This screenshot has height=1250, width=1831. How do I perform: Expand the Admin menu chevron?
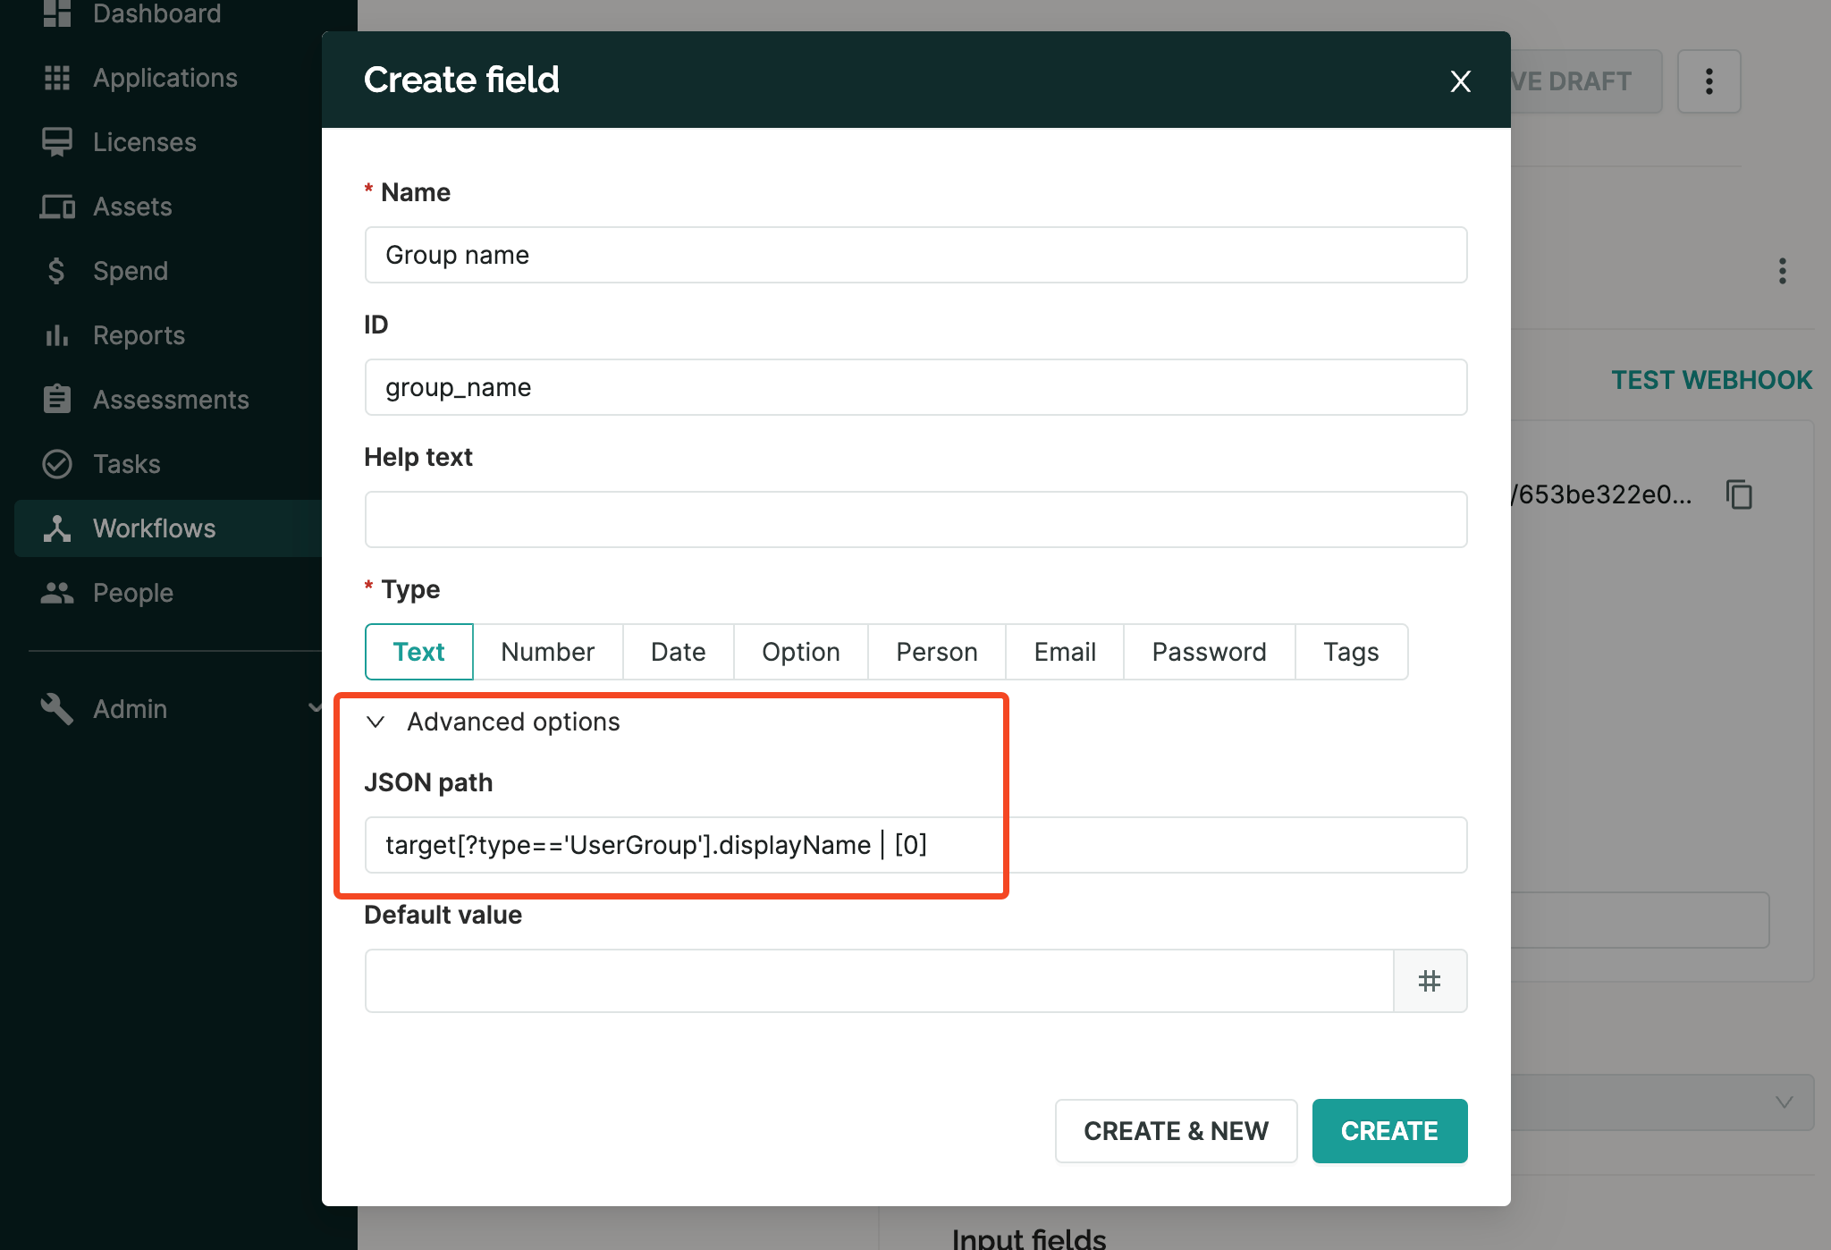[x=315, y=707]
